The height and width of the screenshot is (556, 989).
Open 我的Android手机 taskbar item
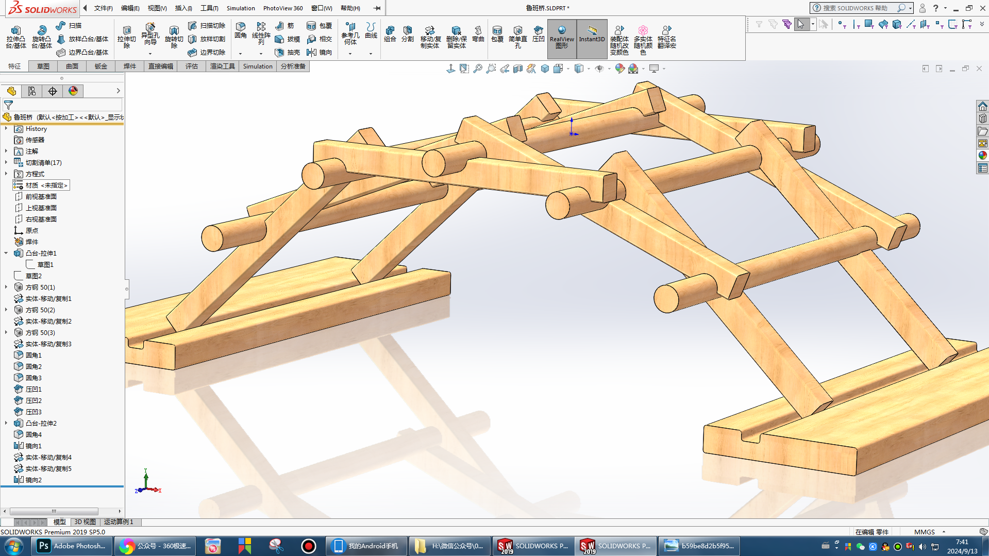click(x=367, y=546)
